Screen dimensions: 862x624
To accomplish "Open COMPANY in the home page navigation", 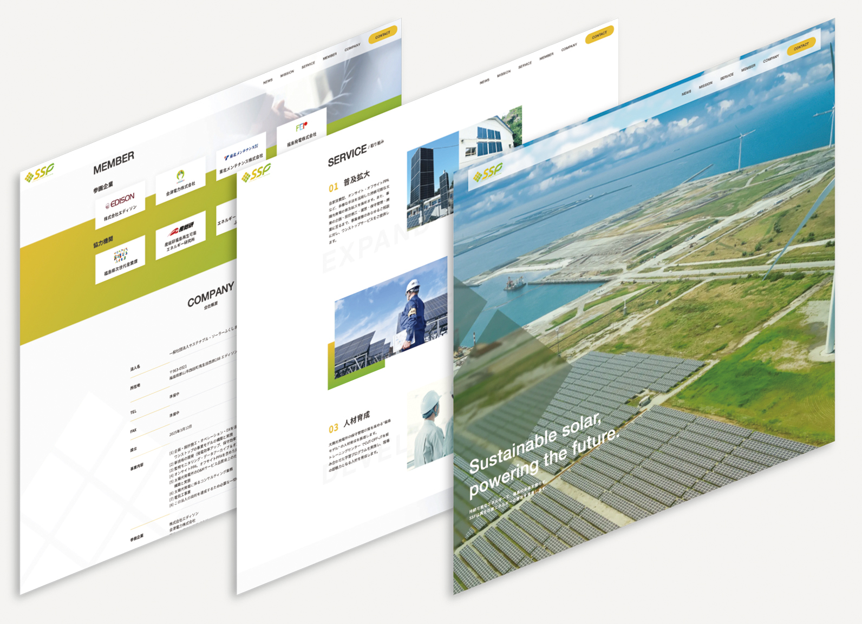I will pos(771,58).
